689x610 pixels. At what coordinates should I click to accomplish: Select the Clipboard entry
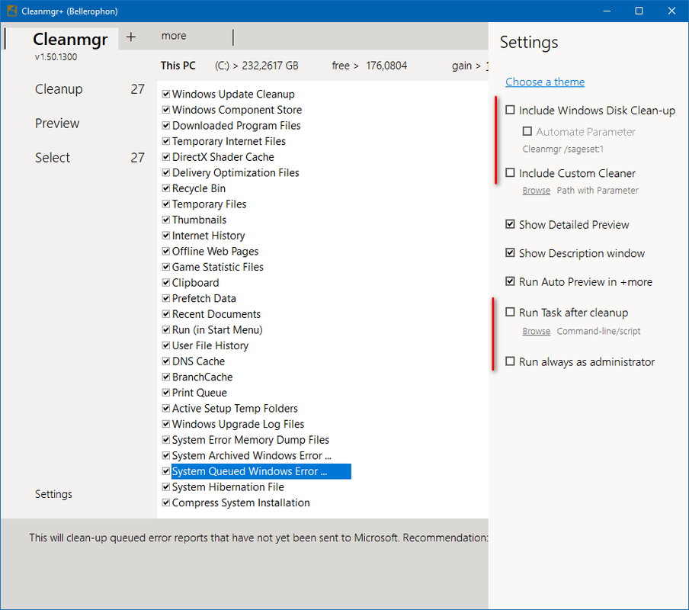click(196, 283)
